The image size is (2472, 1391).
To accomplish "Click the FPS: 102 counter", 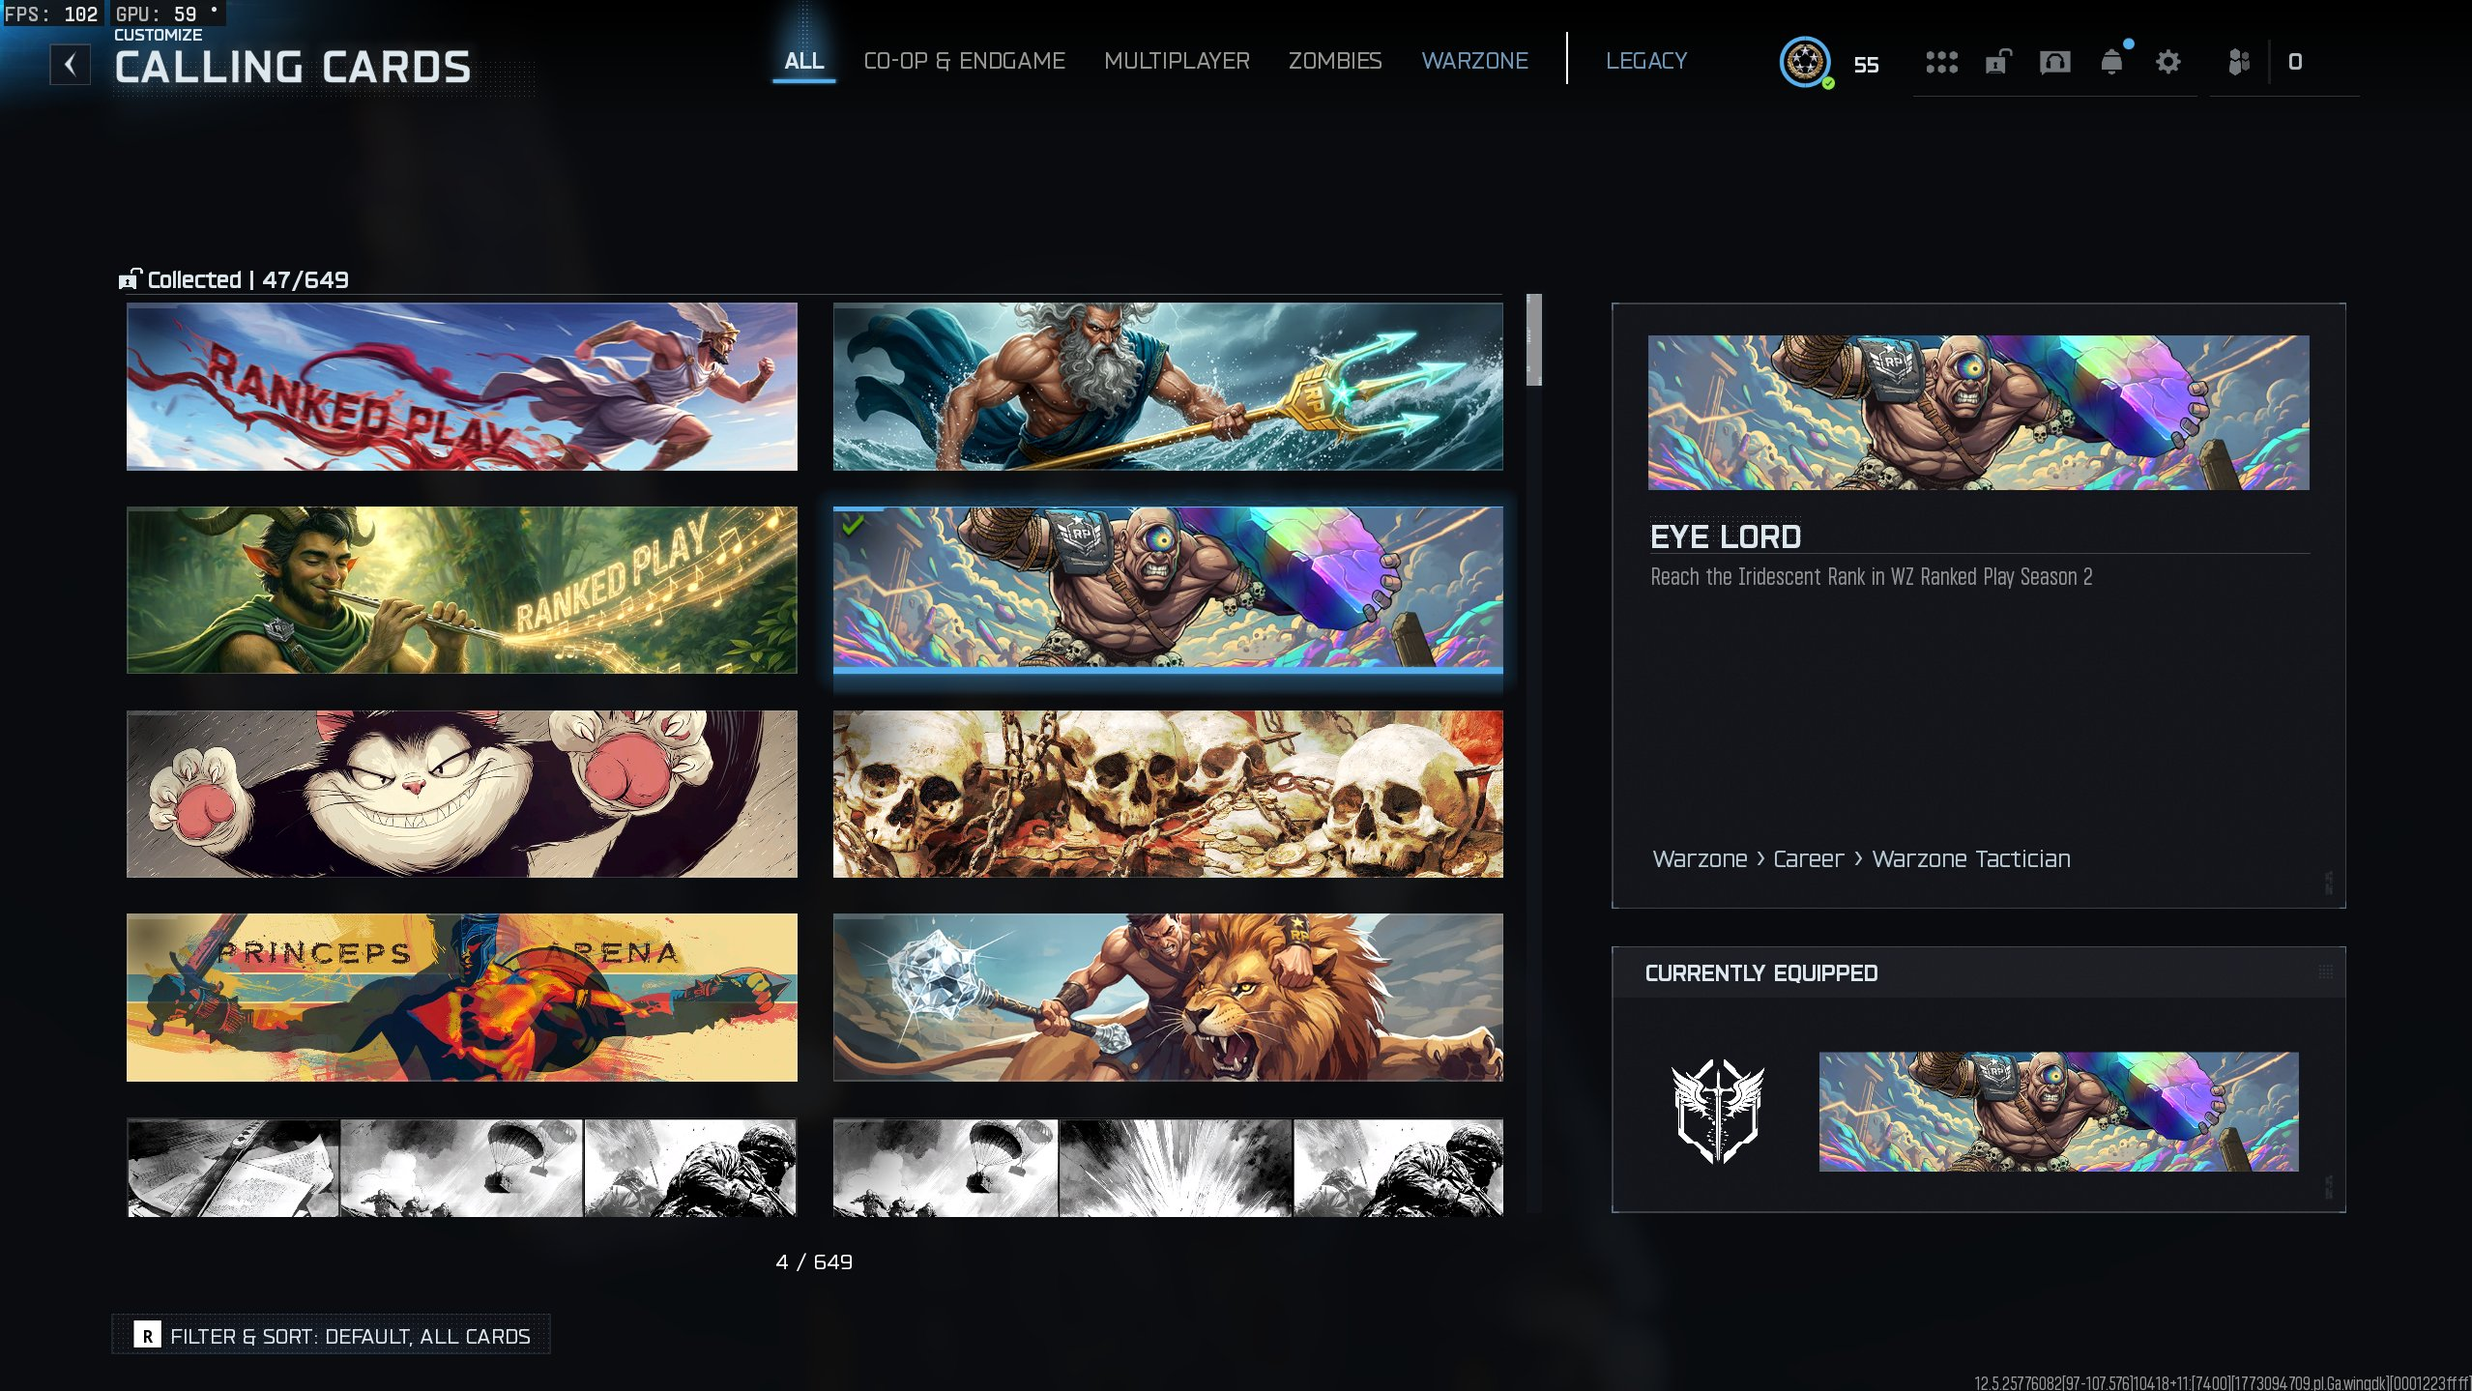I will 51,14.
